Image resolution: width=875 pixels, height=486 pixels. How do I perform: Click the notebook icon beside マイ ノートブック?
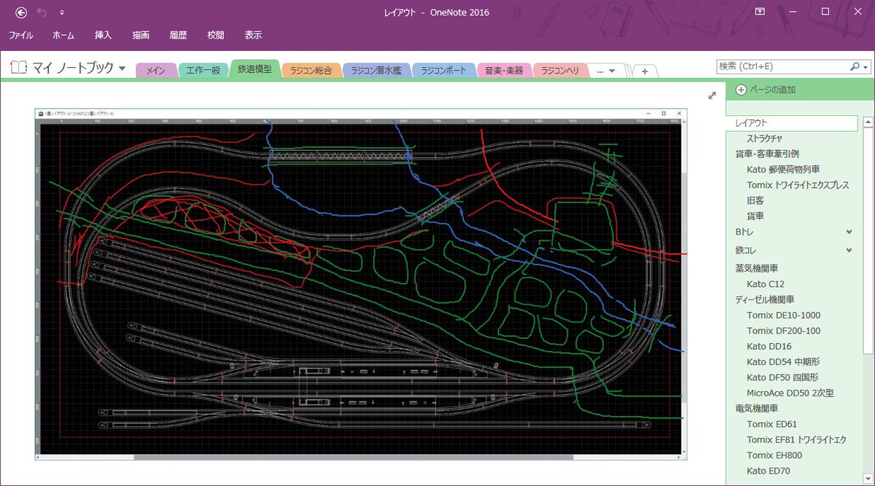18,68
